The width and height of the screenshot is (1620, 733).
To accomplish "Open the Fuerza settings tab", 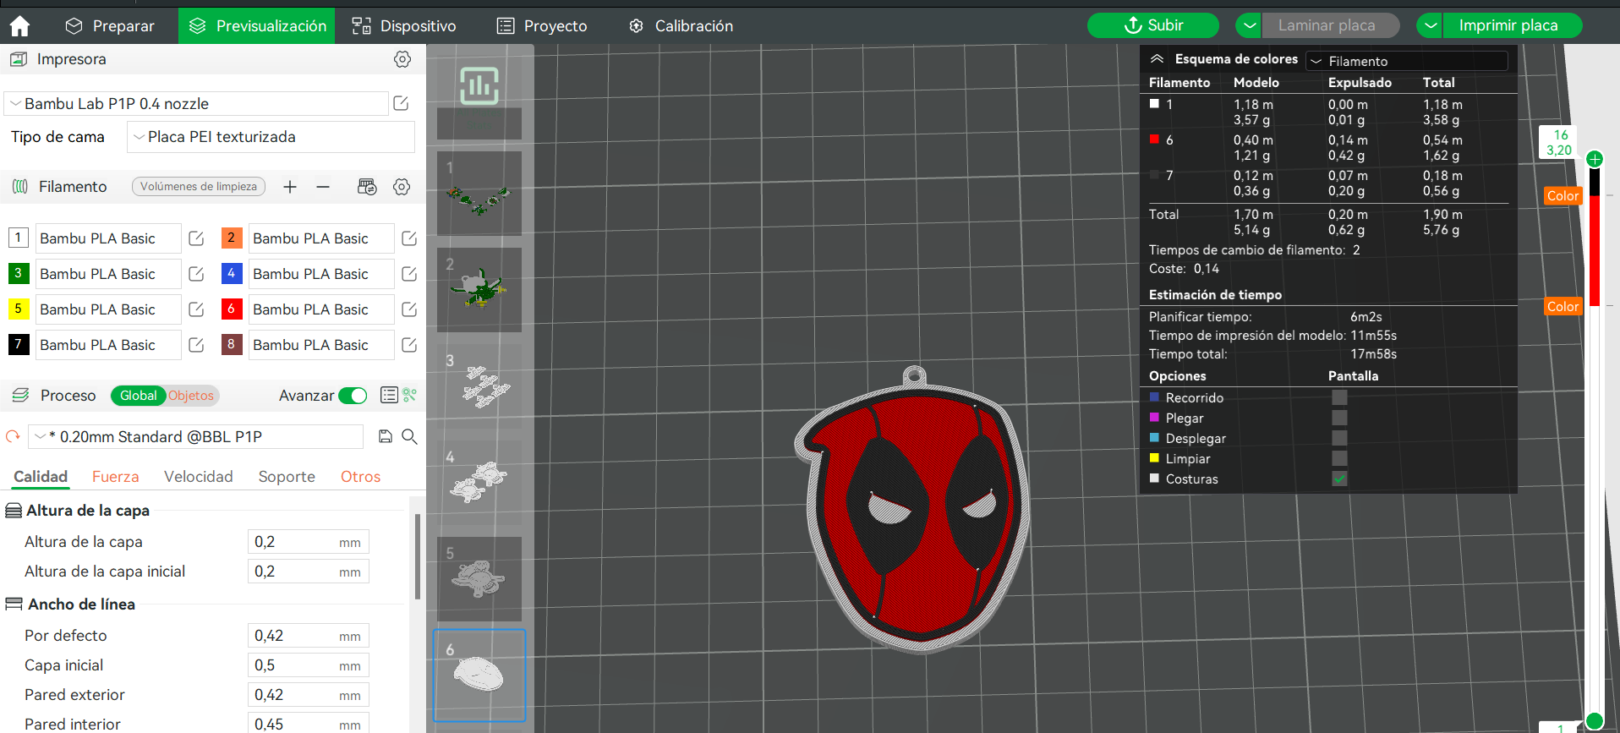I will (115, 477).
